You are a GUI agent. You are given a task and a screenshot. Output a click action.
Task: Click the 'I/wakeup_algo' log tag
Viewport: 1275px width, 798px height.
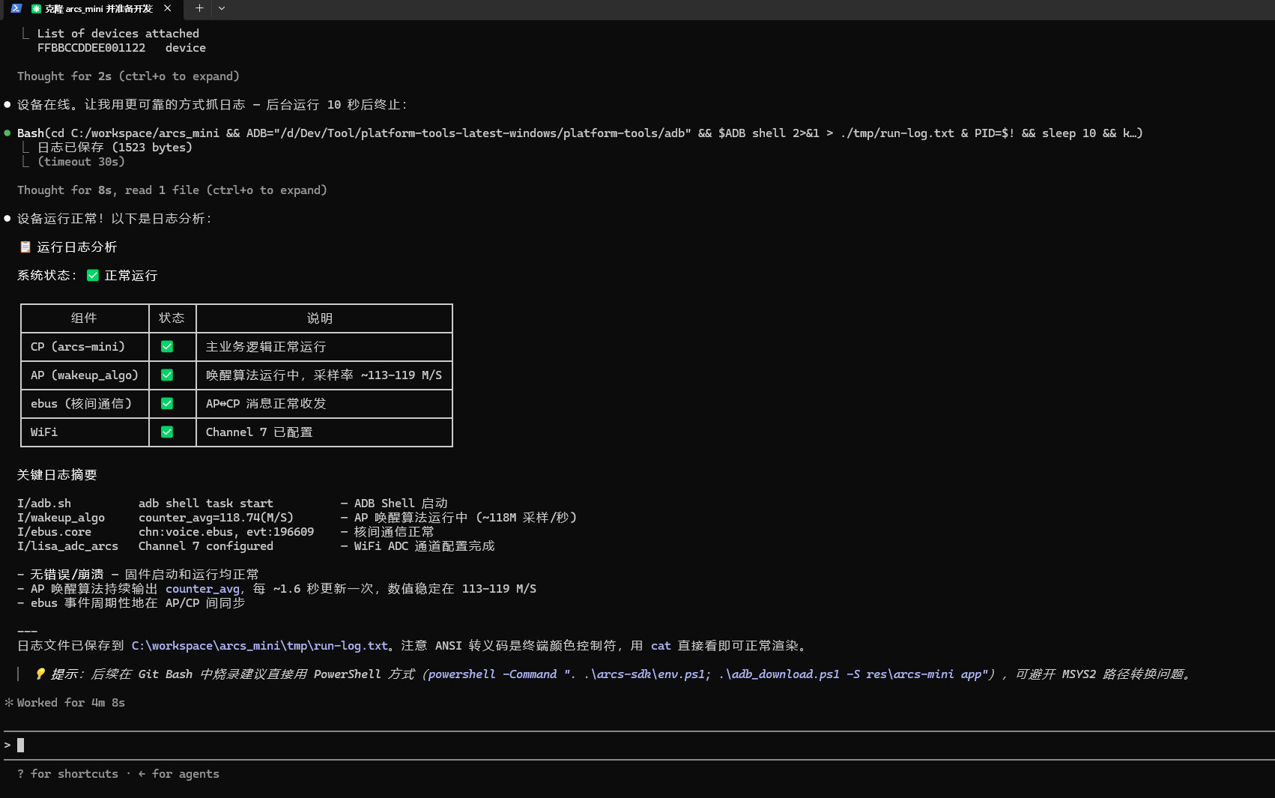(61, 517)
